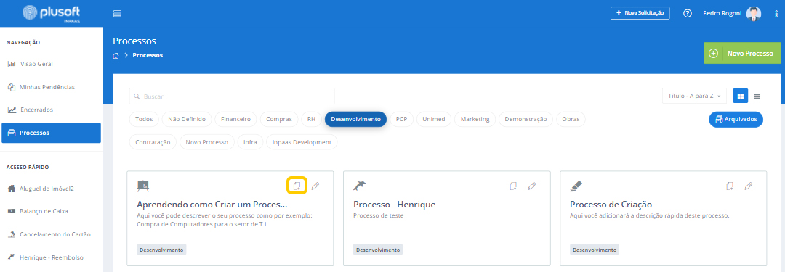Filter by the RH category
This screenshot has width=785, height=272.
[311, 120]
